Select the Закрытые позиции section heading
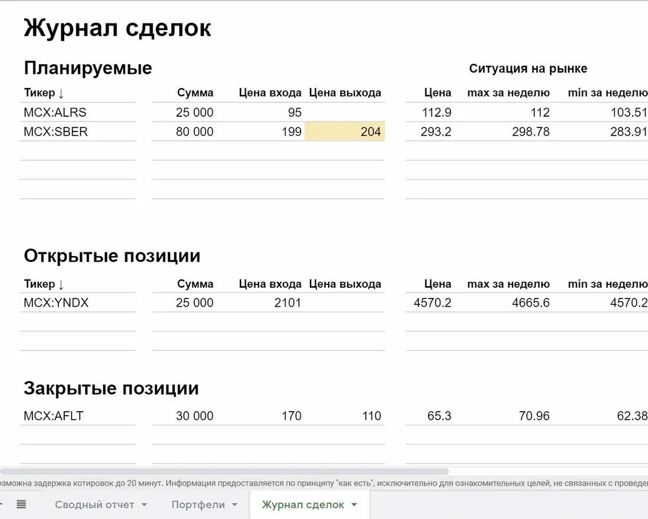The width and height of the screenshot is (648, 519). point(111,388)
